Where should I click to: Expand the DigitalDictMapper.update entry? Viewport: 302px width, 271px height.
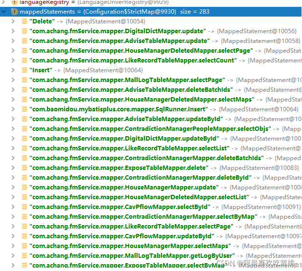tap(13, 31)
